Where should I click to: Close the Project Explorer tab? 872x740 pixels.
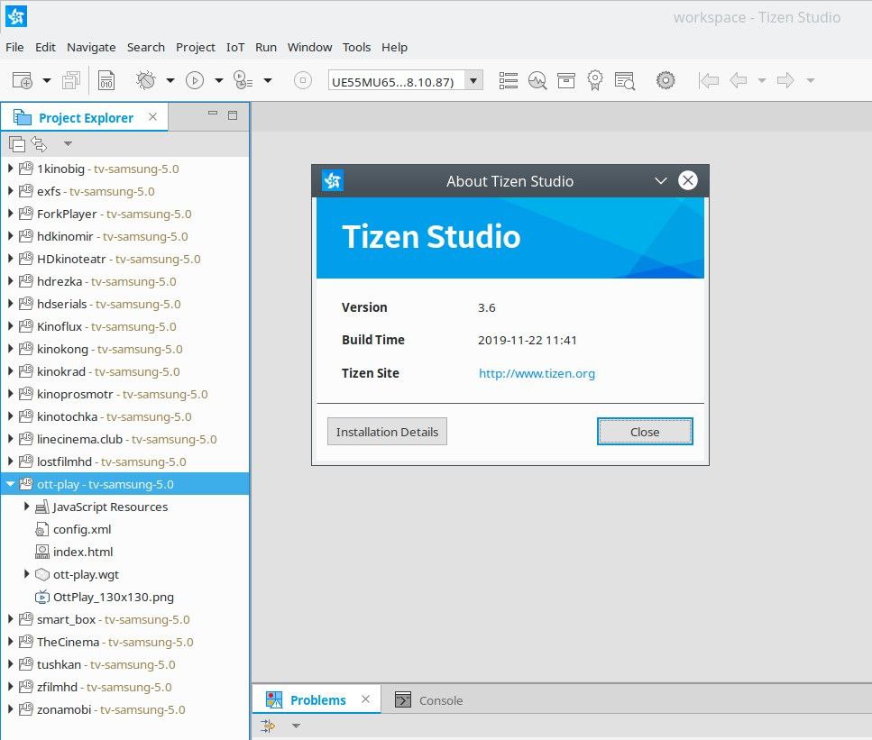pos(153,117)
